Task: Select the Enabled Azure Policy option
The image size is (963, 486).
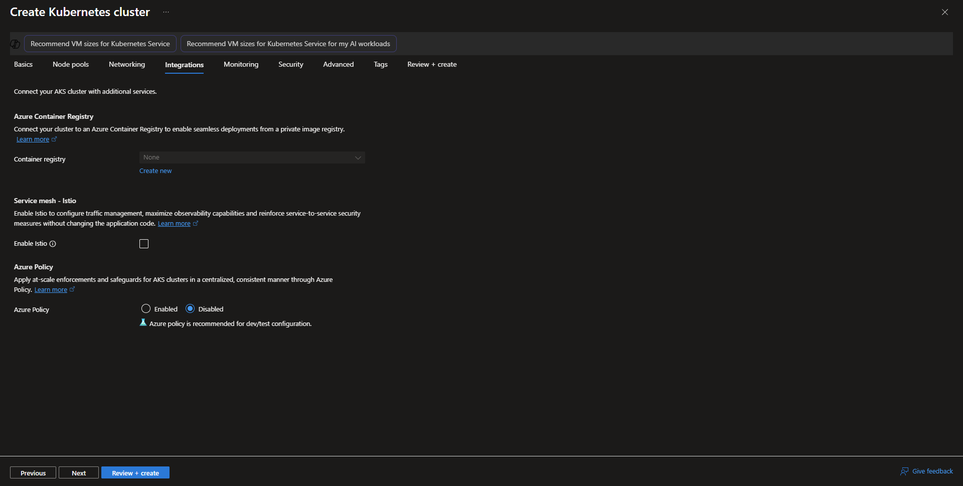Action: point(146,309)
